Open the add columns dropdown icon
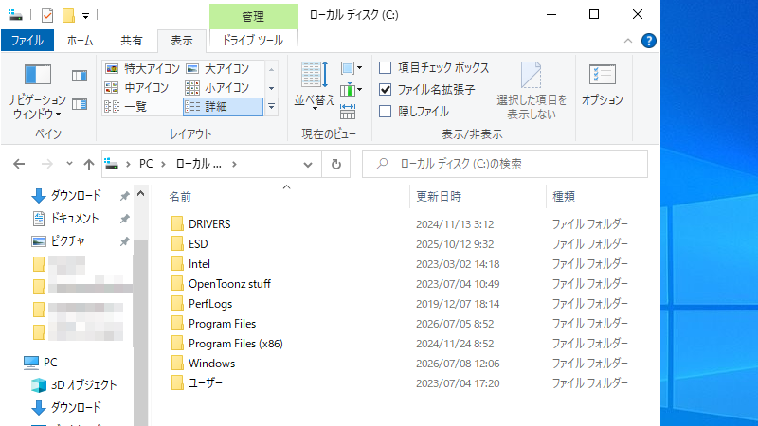This screenshot has width=758, height=426. pyautogui.click(x=352, y=90)
